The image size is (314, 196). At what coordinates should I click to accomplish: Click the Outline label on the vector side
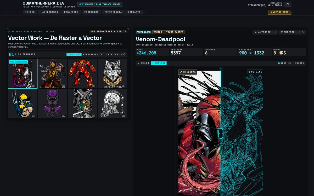pos(255,72)
